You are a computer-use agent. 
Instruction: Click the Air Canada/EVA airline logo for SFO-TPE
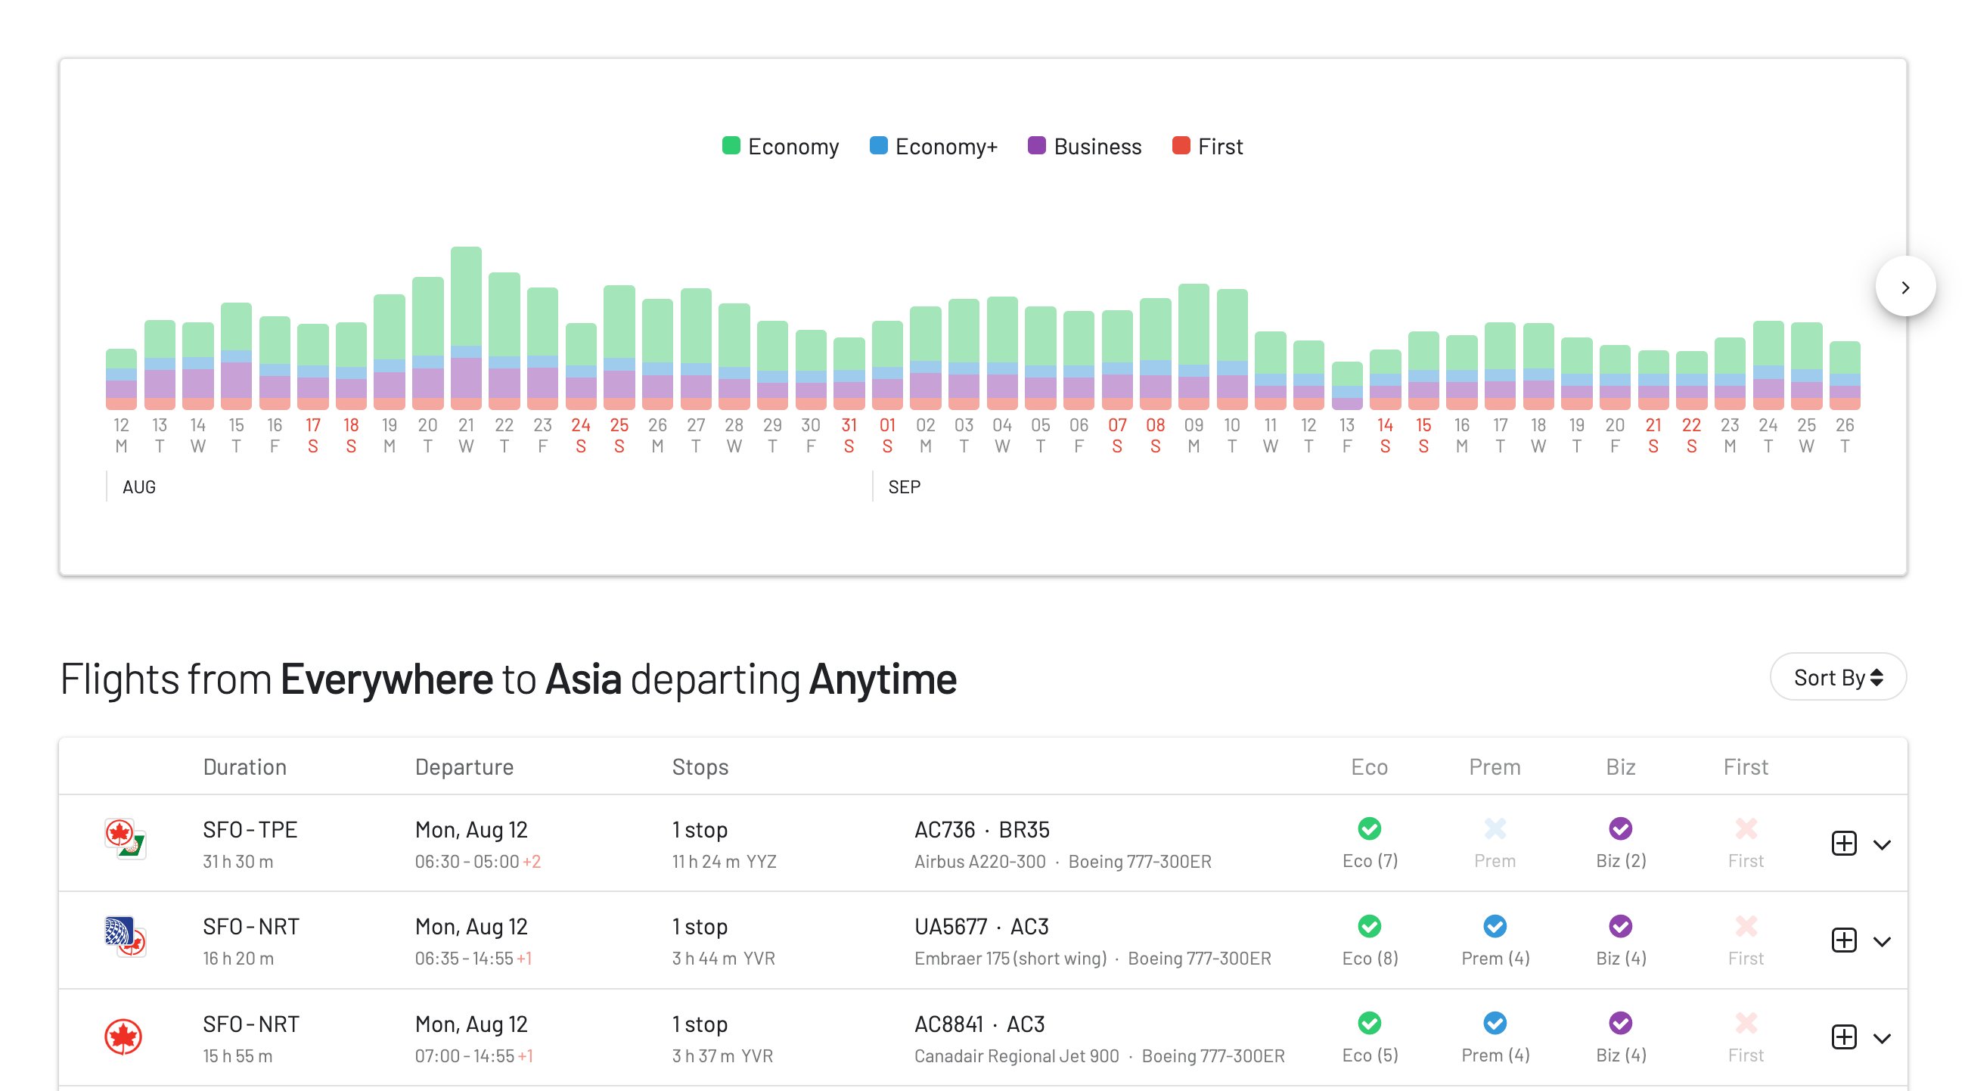coord(125,839)
